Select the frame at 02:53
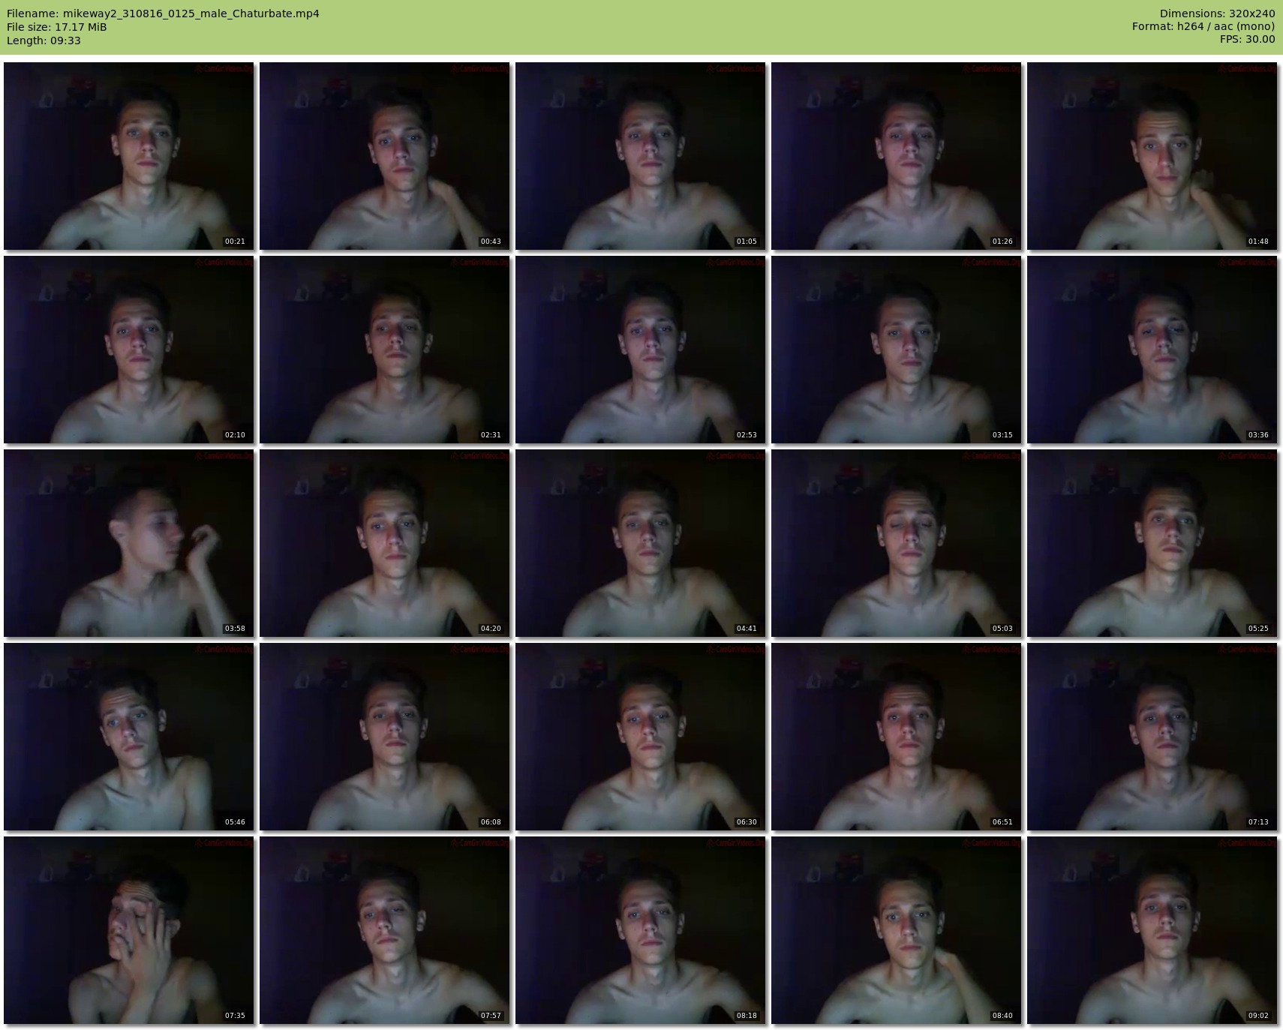This screenshot has width=1283, height=1030. pos(641,350)
